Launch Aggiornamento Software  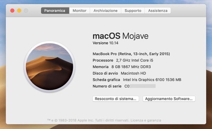pos(169,99)
